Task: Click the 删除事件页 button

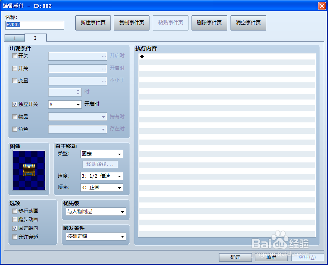Action: (x=209, y=23)
